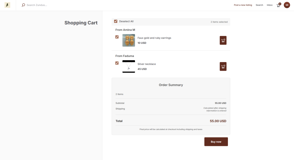Screen dimensions: 294x160
Task: Open Post a new listing
Action: 243,5
